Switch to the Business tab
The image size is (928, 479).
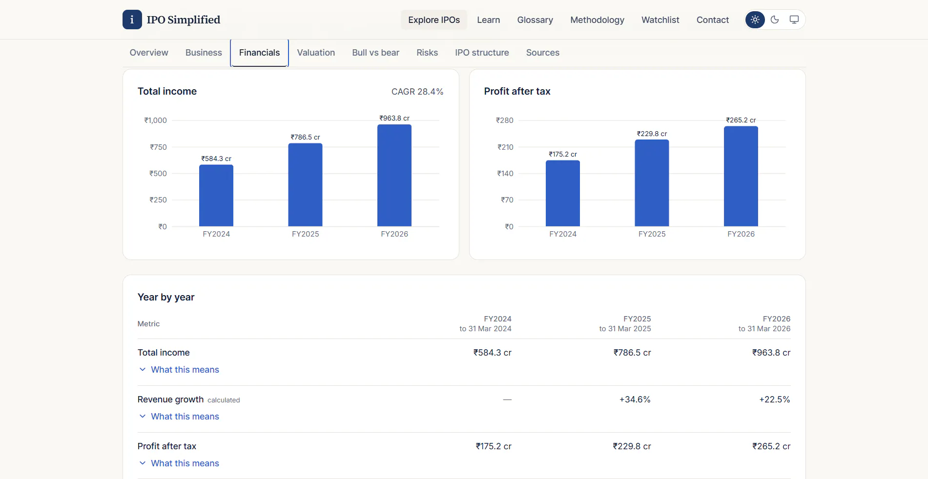pos(204,53)
